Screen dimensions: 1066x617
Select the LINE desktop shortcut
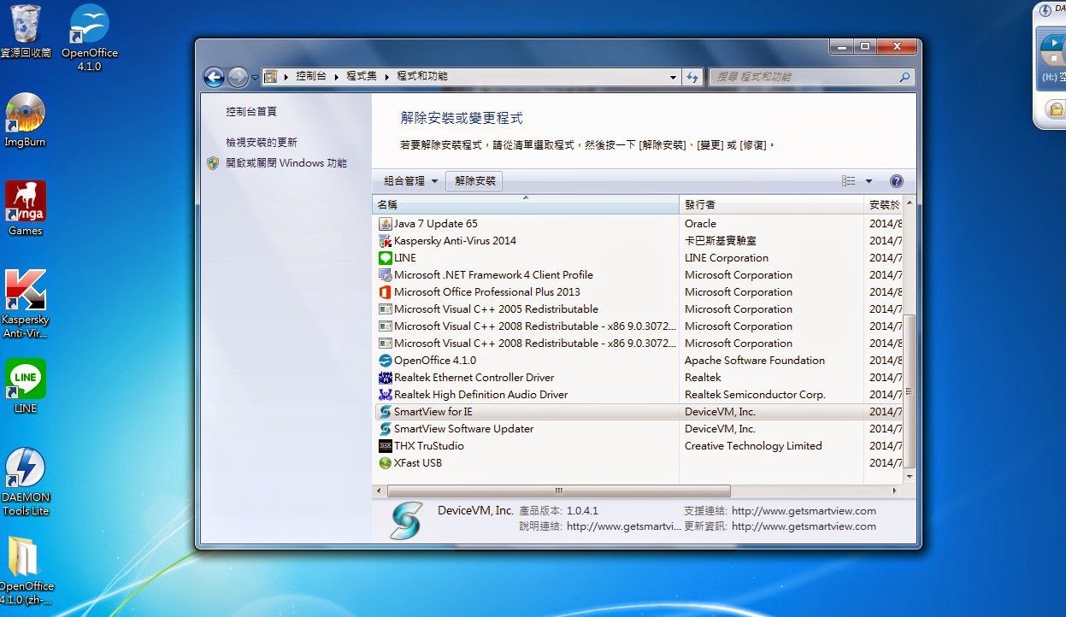click(26, 386)
